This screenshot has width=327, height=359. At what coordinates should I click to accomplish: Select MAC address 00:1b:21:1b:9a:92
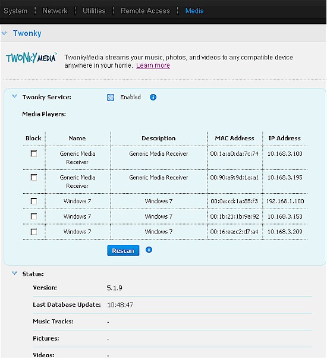[234, 216]
